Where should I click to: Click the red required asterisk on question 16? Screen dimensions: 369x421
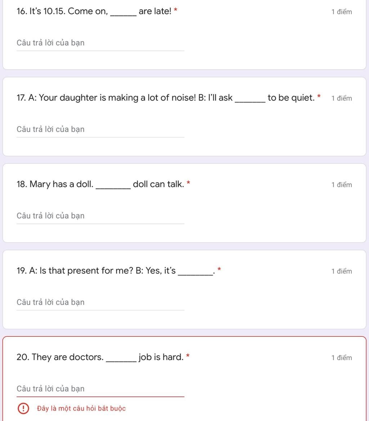coord(175,10)
